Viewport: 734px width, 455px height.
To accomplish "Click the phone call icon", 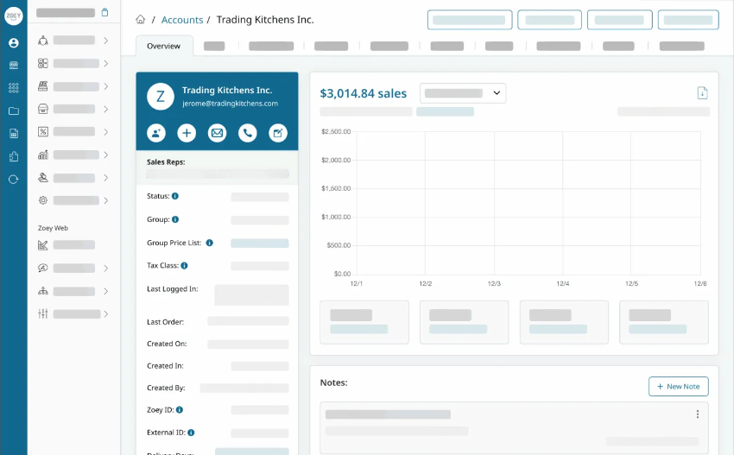I will pos(247,133).
